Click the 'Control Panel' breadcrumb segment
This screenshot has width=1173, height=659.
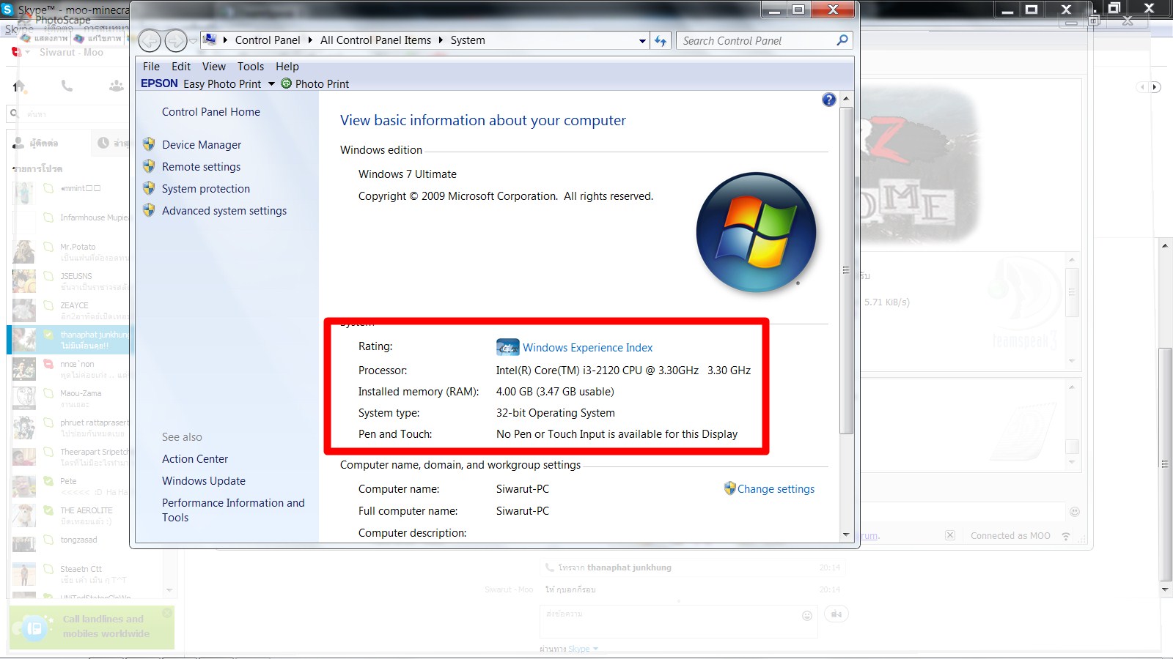point(268,40)
